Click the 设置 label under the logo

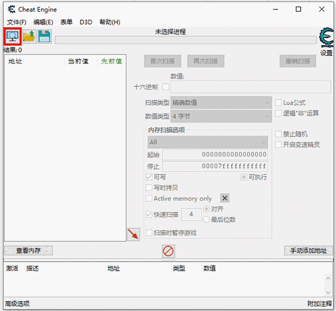click(327, 53)
